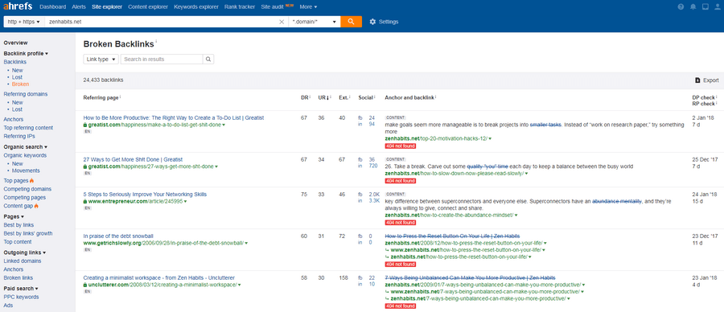This screenshot has width=724, height=312.
Task: Open Overview in sidebar
Action: [x=16, y=43]
